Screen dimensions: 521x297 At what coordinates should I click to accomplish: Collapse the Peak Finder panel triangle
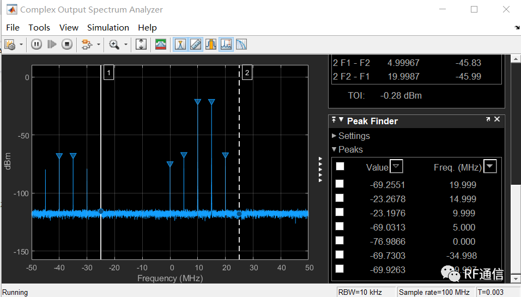[341, 119]
